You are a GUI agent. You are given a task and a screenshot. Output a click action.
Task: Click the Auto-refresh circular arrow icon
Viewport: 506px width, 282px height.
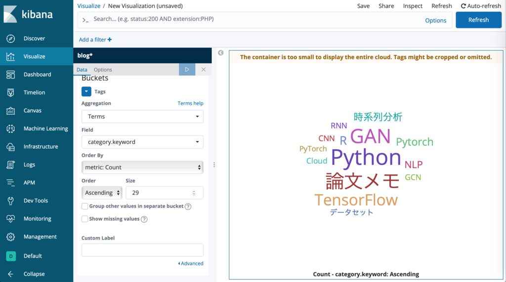coord(464,6)
